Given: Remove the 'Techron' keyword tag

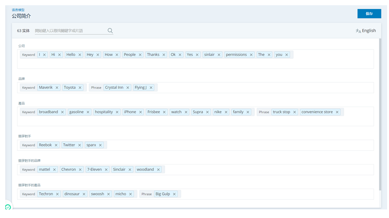Looking at the screenshot, I should pyautogui.click(x=57, y=194).
